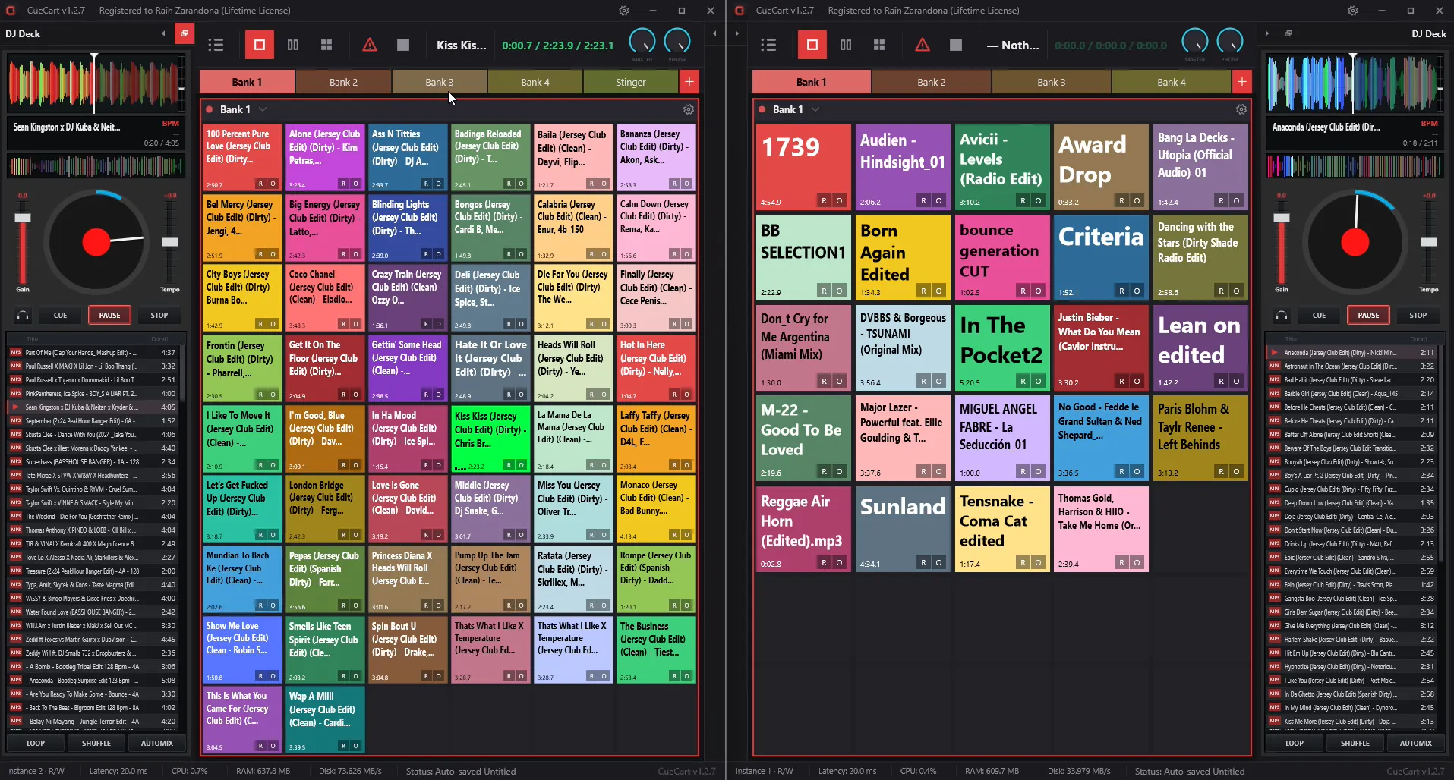The height and width of the screenshot is (780, 1454).
Task: Click expand arrow left of right instance toolbar
Action: pyautogui.click(x=736, y=33)
